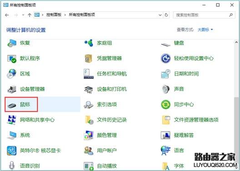Click the 疑难解答 label text
This screenshot has height=171, width=240.
click(184, 135)
